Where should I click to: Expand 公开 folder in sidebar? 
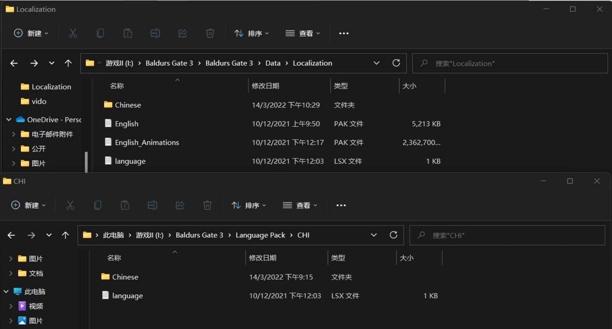tap(14, 149)
